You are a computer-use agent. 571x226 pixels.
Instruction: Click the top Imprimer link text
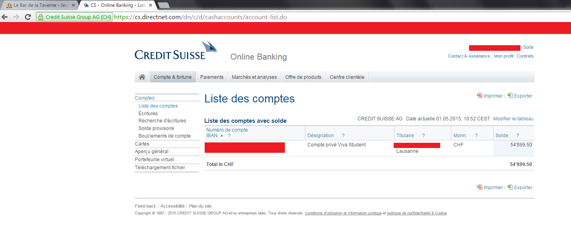click(x=493, y=96)
